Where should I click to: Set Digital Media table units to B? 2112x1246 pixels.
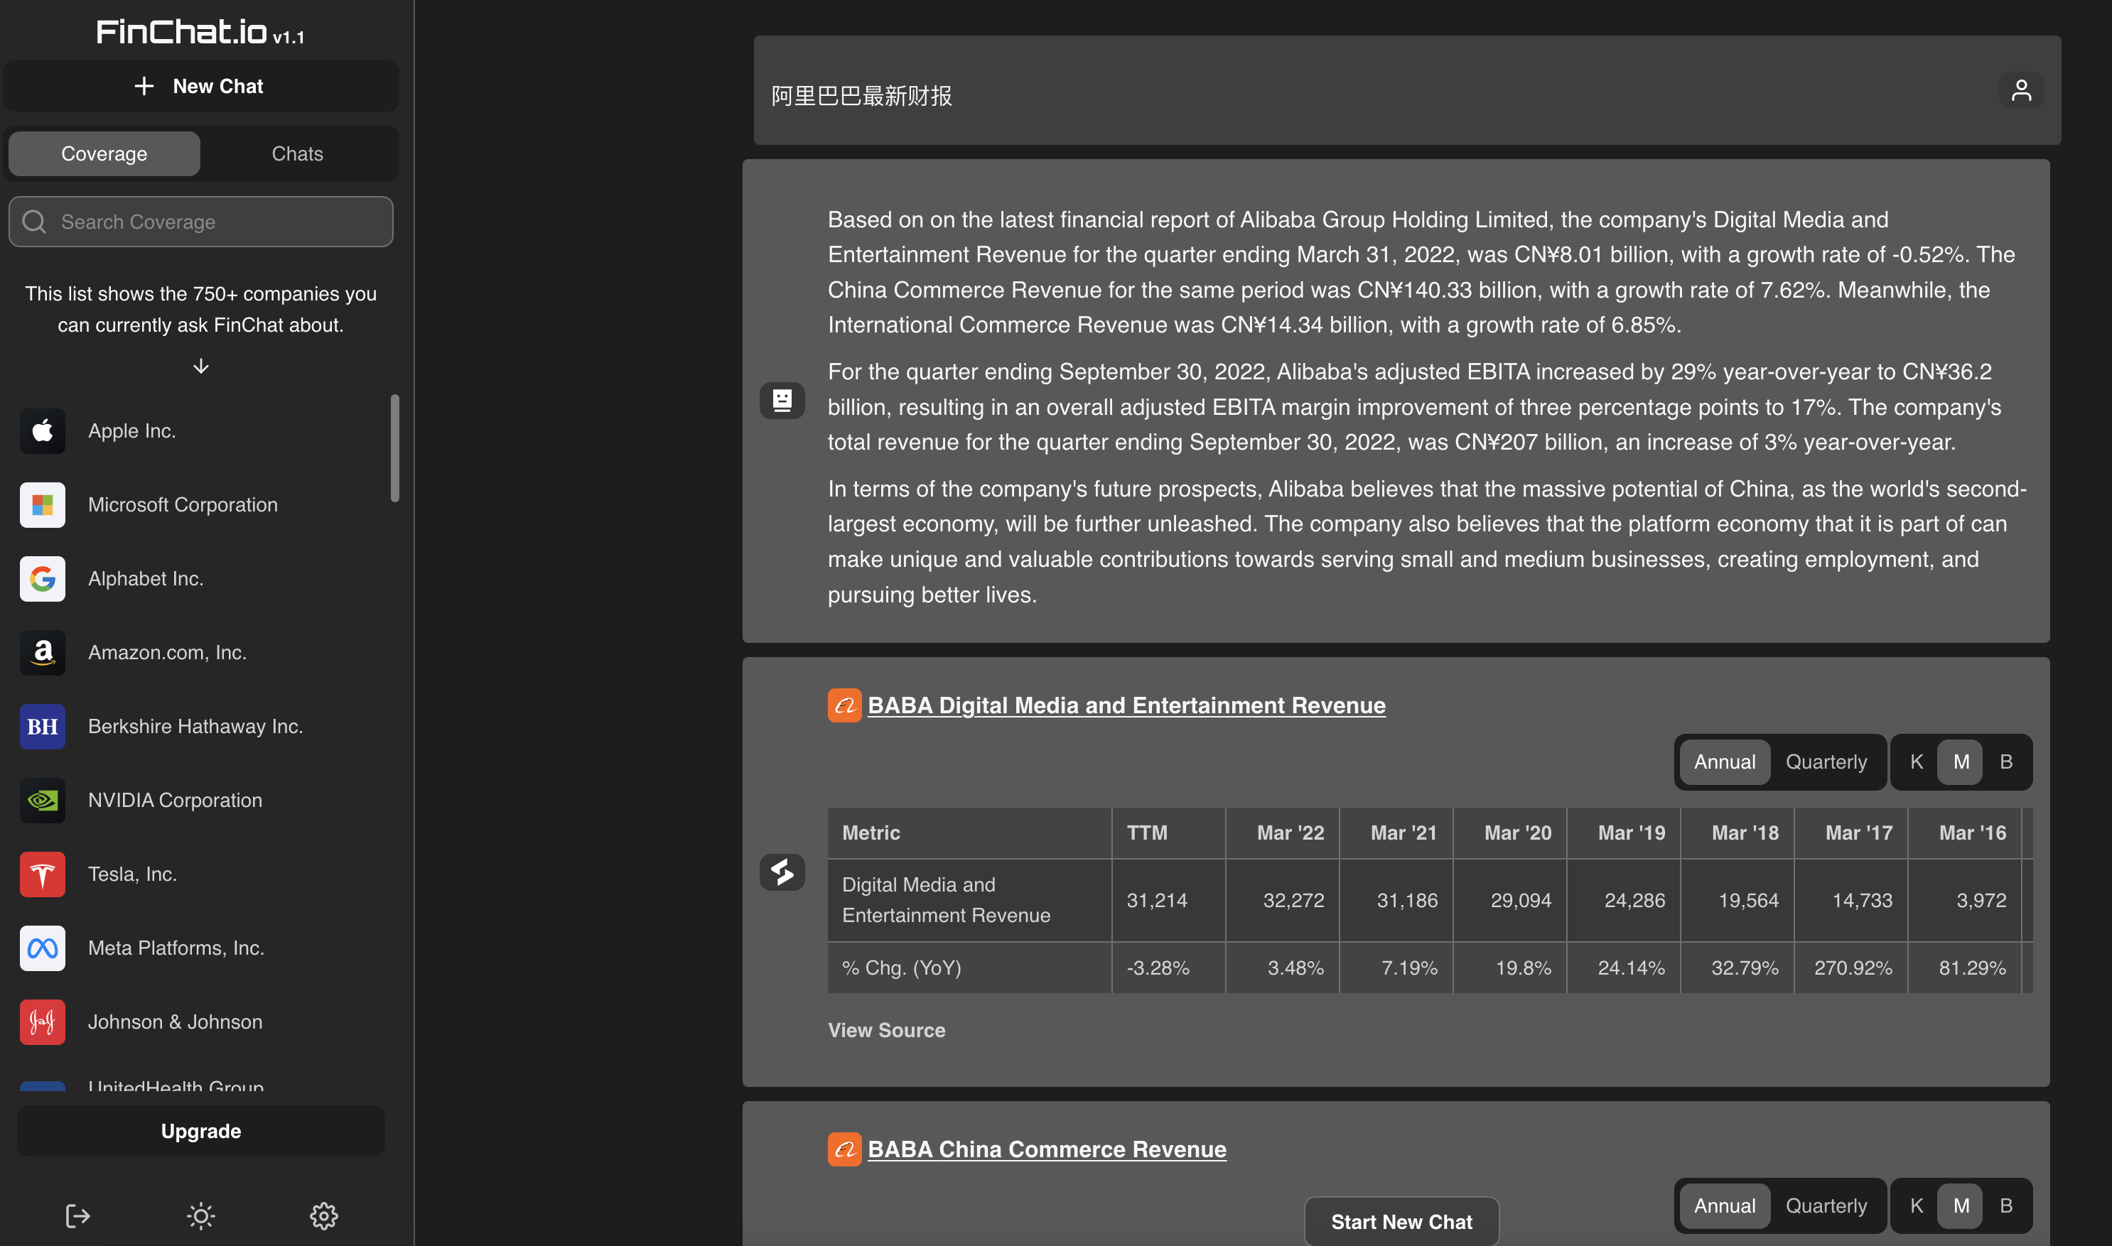click(x=2006, y=762)
